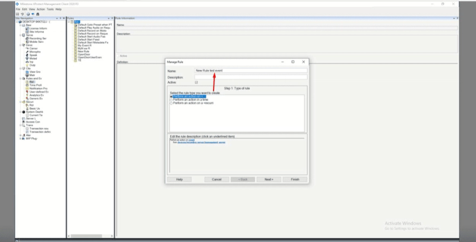Click the Help button in Manage Rule
The image size is (476, 242).
pyautogui.click(x=180, y=180)
